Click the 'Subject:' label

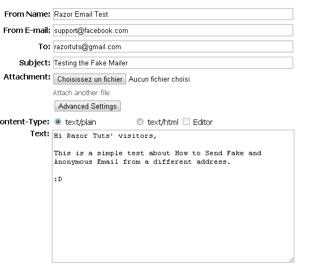pyautogui.click(x=35, y=63)
